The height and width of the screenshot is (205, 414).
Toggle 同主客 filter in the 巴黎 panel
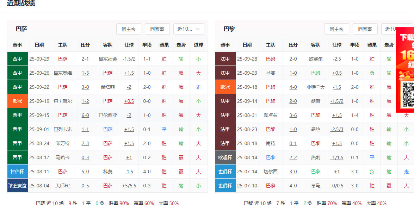336,29
